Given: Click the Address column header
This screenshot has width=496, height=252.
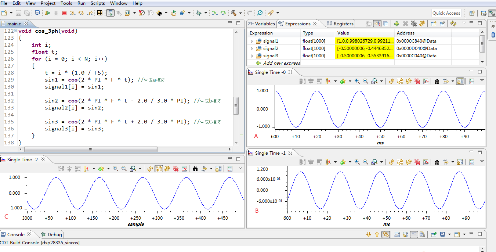Looking at the screenshot, I should tap(423, 33).
